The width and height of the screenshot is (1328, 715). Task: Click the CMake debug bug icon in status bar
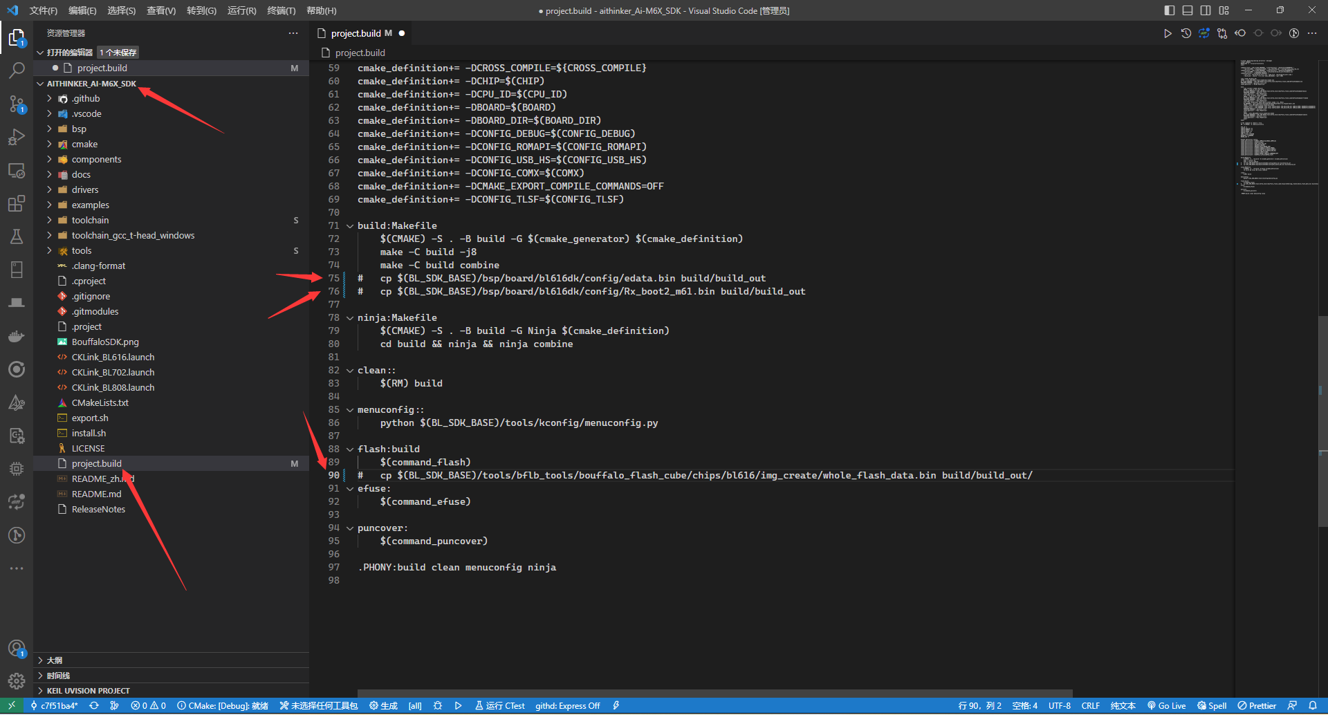pos(438,706)
